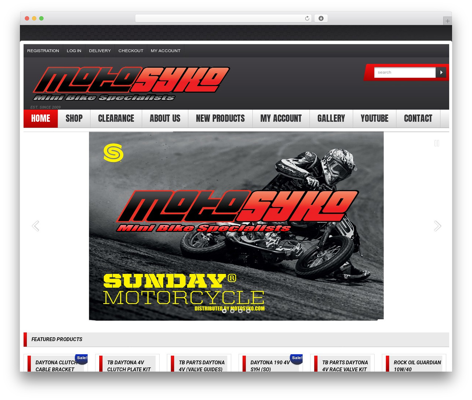Click the browser reload icon
Viewport: 472px width, 400px height.
pyautogui.click(x=307, y=18)
